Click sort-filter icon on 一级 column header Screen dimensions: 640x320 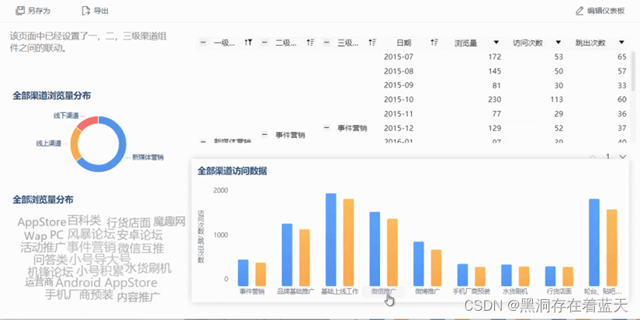tap(248, 43)
